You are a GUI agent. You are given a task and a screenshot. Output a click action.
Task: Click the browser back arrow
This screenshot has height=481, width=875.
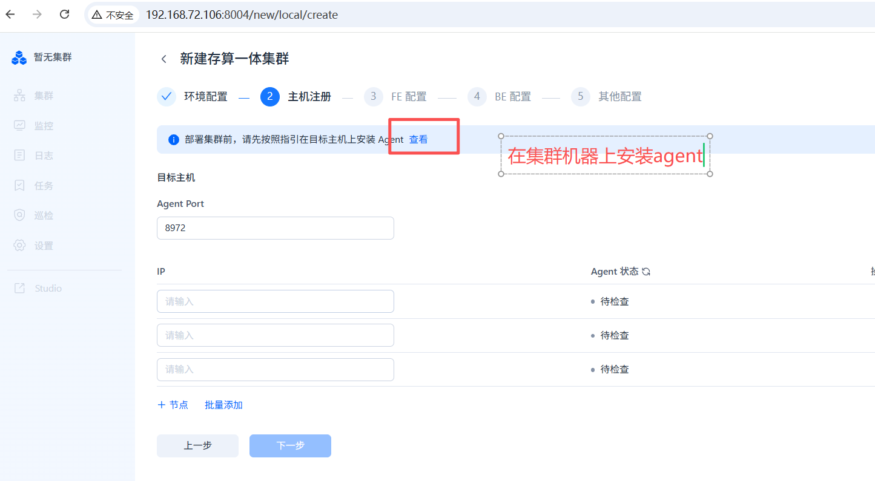tap(10, 15)
